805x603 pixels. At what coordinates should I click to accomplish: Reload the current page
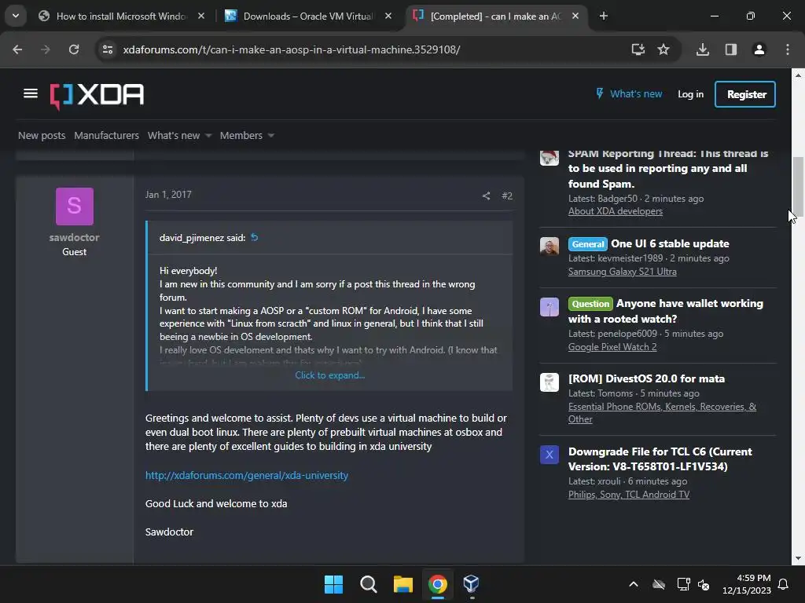pyautogui.click(x=74, y=49)
